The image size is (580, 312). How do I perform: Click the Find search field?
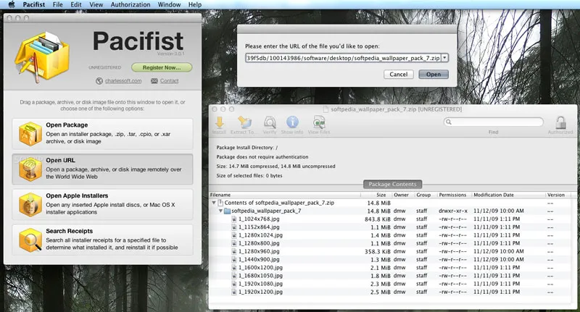pyautogui.click(x=494, y=122)
